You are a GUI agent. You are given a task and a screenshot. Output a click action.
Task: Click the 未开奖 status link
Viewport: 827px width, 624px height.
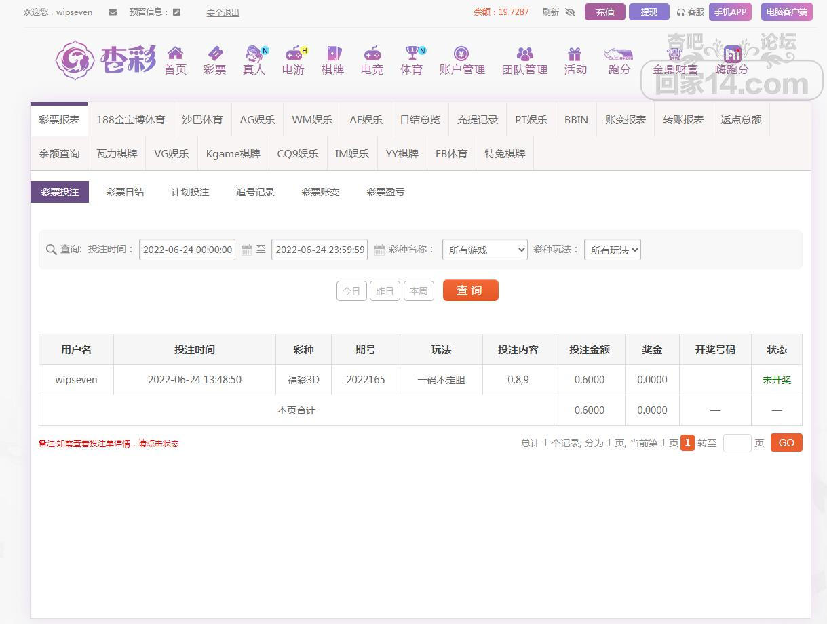[776, 380]
